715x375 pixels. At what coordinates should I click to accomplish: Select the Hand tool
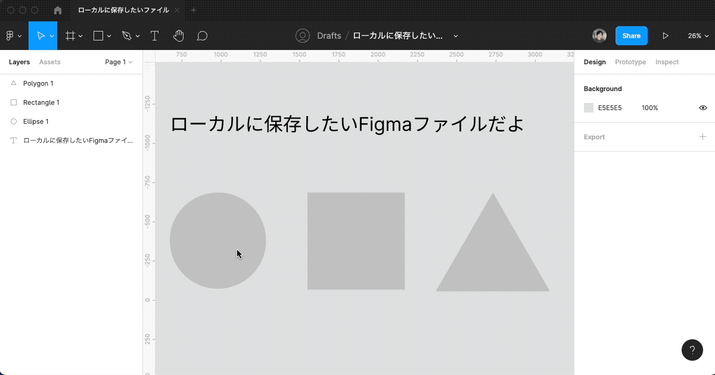(x=178, y=36)
